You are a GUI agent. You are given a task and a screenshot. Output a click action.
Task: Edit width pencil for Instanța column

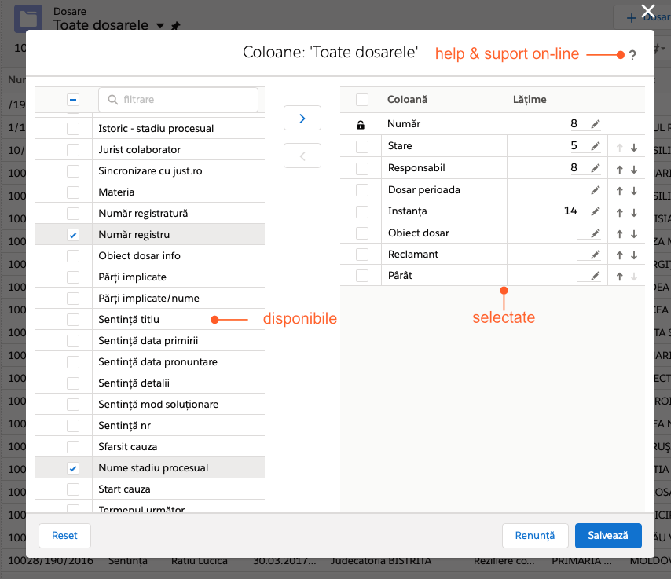point(596,211)
